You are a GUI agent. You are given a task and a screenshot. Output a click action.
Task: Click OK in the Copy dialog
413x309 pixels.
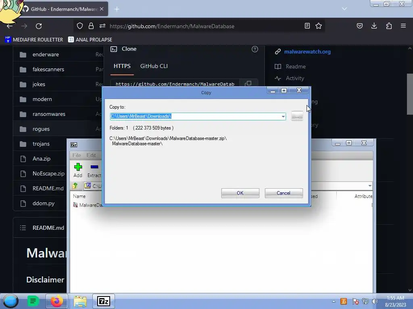(240, 193)
